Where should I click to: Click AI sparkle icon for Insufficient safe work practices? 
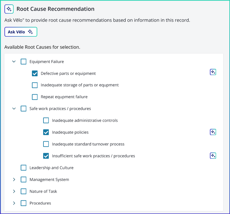[x=213, y=156]
